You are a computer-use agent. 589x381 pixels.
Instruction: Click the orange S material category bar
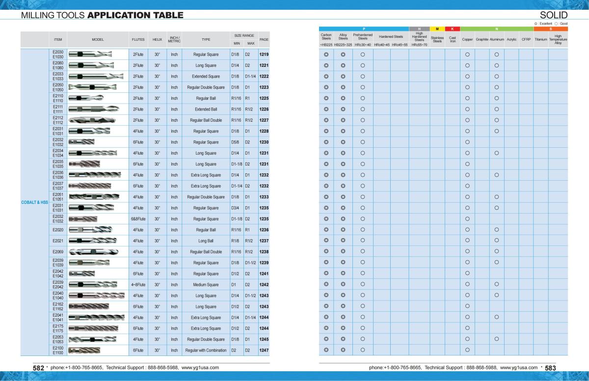tap(551, 29)
